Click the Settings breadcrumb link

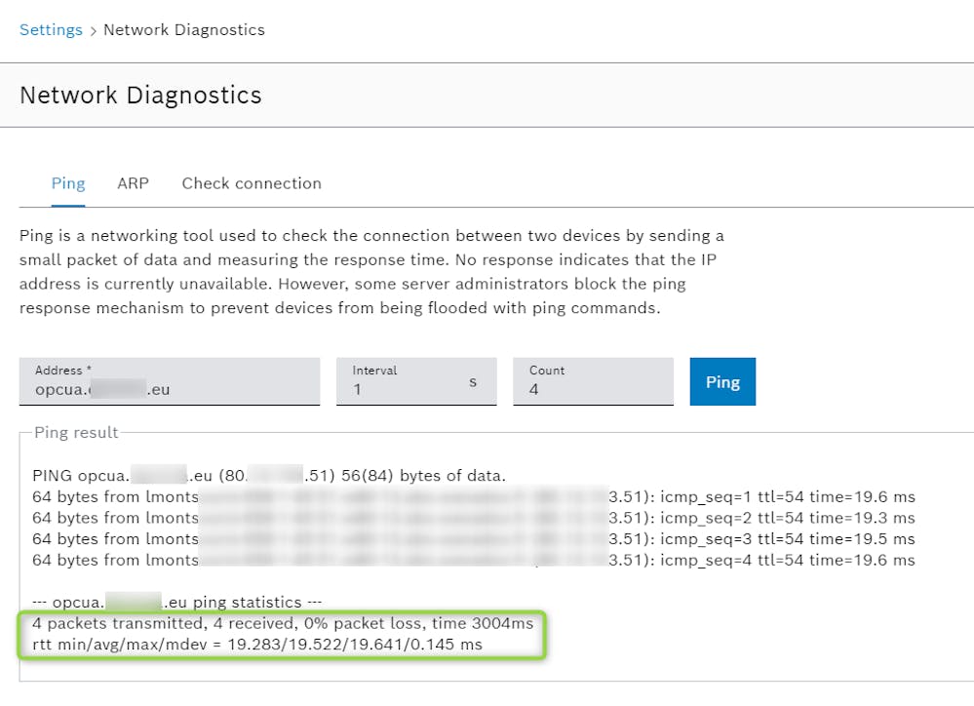(x=51, y=29)
